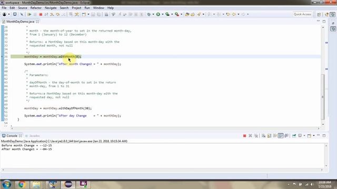Toggle Show Console When Standard Out Changes
This screenshot has height=189, width=337.
click(281, 135)
